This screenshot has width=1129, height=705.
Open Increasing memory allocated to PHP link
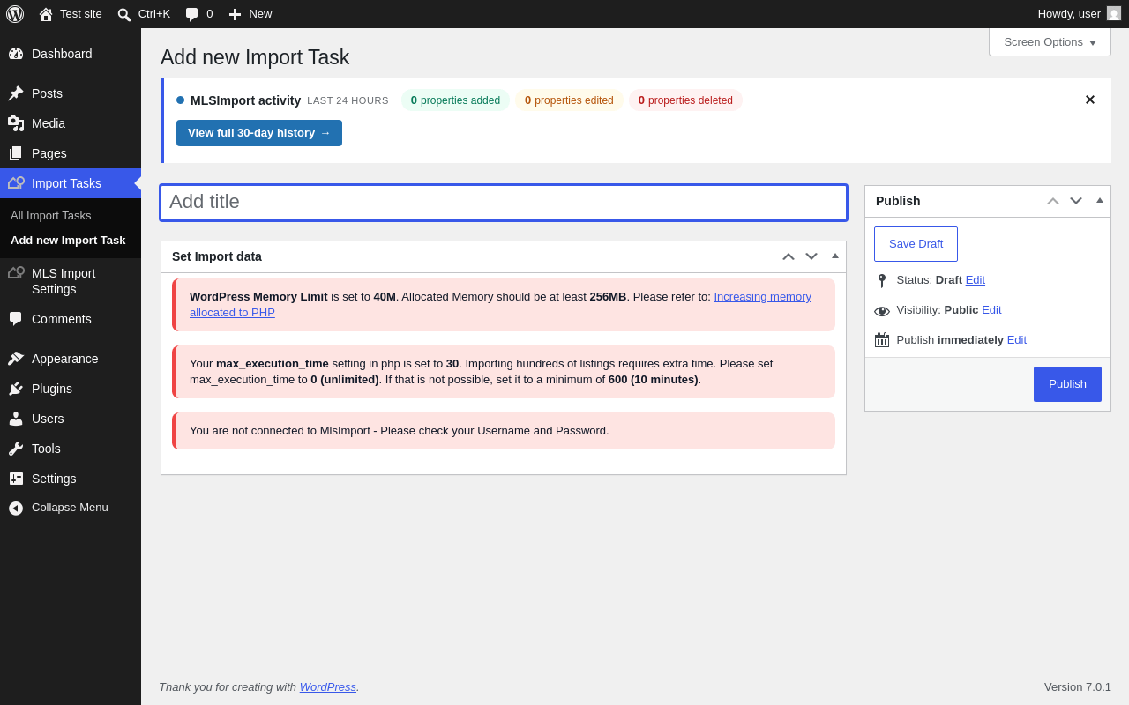[500, 304]
